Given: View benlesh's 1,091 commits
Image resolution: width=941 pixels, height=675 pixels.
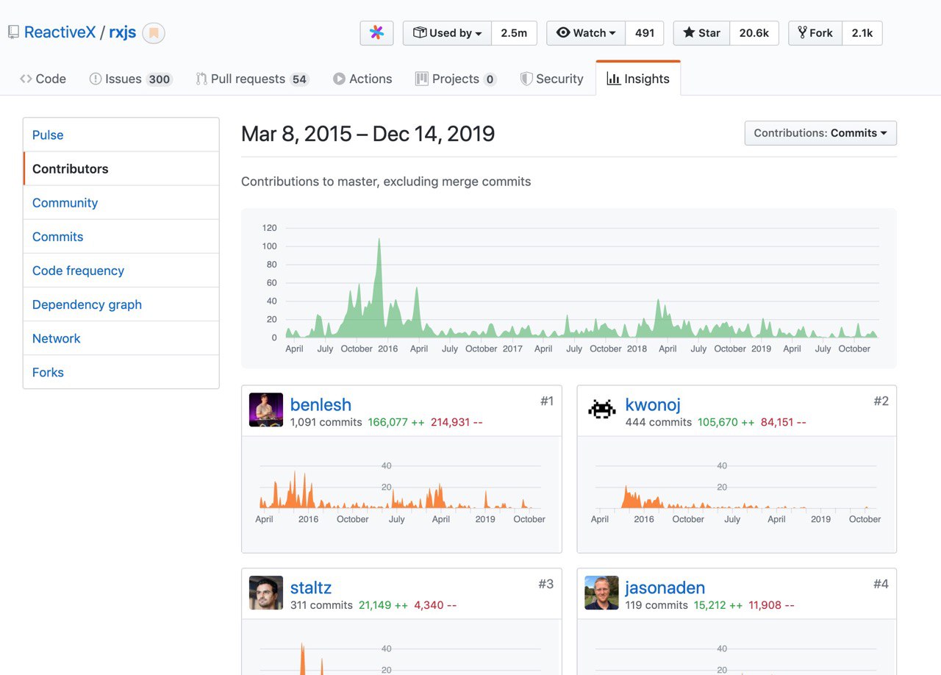Looking at the screenshot, I should click(326, 422).
